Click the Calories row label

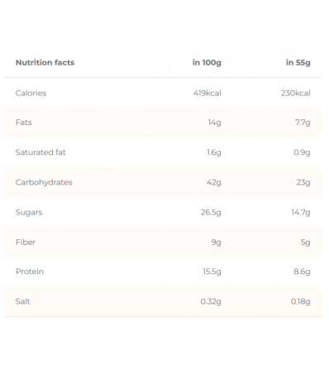pyautogui.click(x=31, y=93)
